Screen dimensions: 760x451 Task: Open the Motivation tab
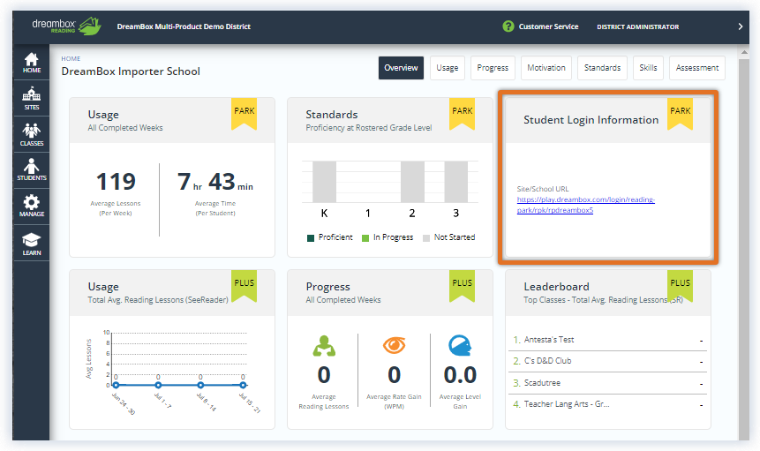(546, 68)
